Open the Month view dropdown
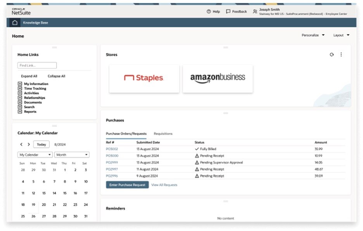This screenshot has height=231, width=363. coord(72,155)
